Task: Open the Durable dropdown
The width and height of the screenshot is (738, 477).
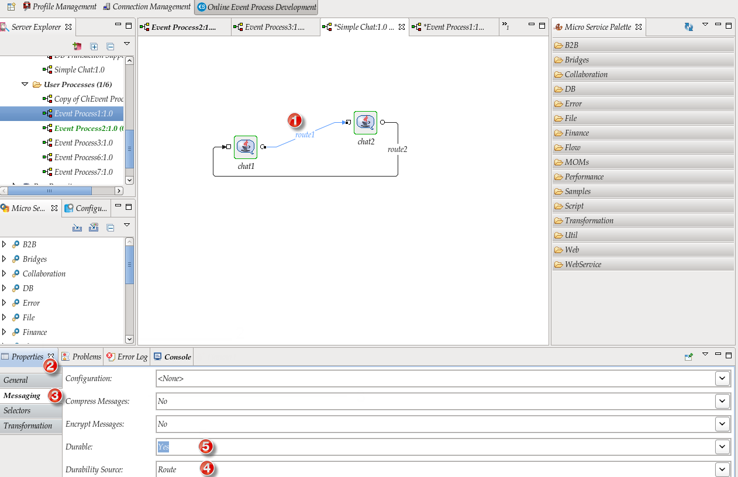Action: tap(723, 447)
